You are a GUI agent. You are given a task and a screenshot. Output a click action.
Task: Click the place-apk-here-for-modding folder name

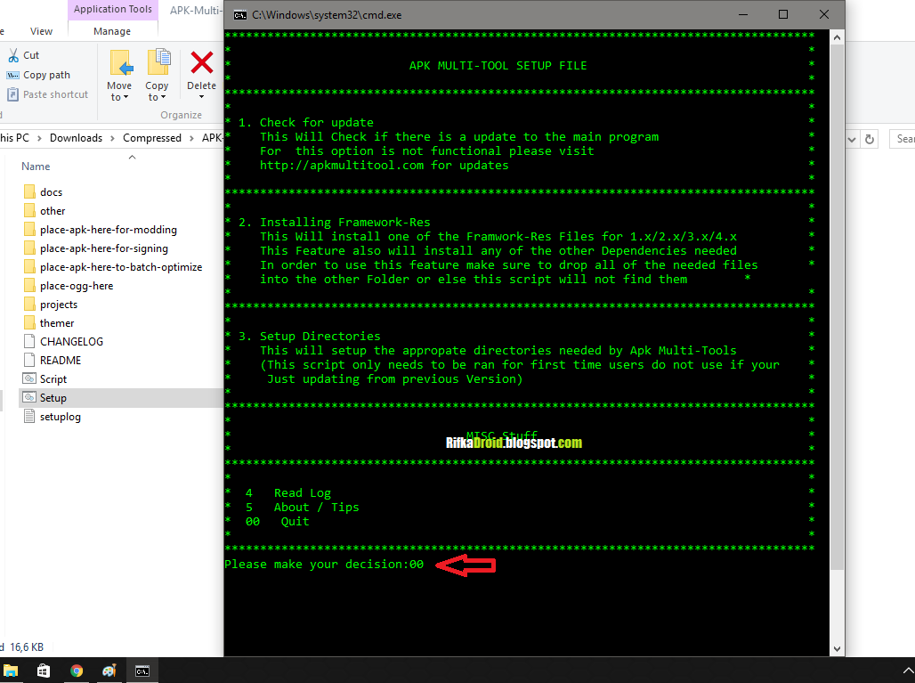(109, 230)
